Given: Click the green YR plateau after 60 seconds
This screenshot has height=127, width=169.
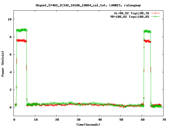Looking at the screenshot, I should [147, 31].
